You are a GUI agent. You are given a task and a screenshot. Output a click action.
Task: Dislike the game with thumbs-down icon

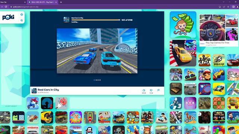coord(151,90)
